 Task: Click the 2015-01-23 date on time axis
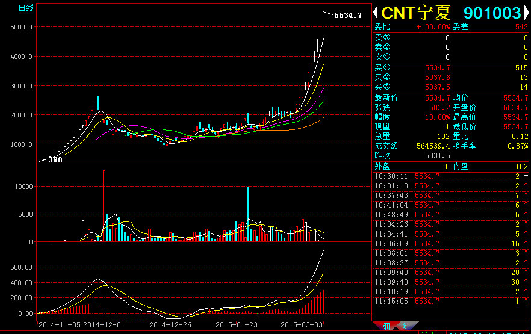237,325
